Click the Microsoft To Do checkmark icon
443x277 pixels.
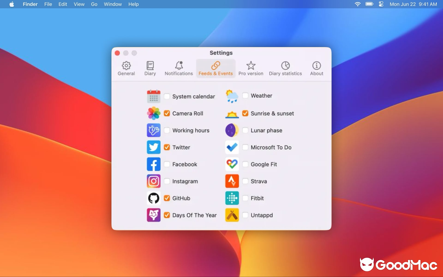[232, 147]
